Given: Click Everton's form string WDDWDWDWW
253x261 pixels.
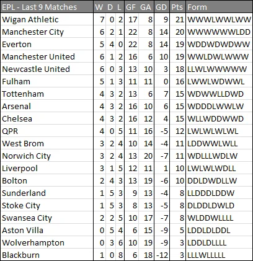Looking at the screenshot, I should click(x=219, y=45).
